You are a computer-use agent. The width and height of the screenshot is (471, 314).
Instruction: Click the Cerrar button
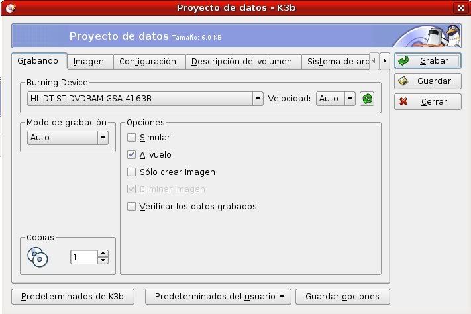(x=428, y=101)
